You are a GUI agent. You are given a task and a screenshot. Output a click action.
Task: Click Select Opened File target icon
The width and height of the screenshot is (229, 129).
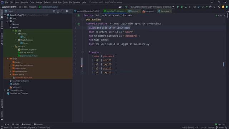point(54,11)
